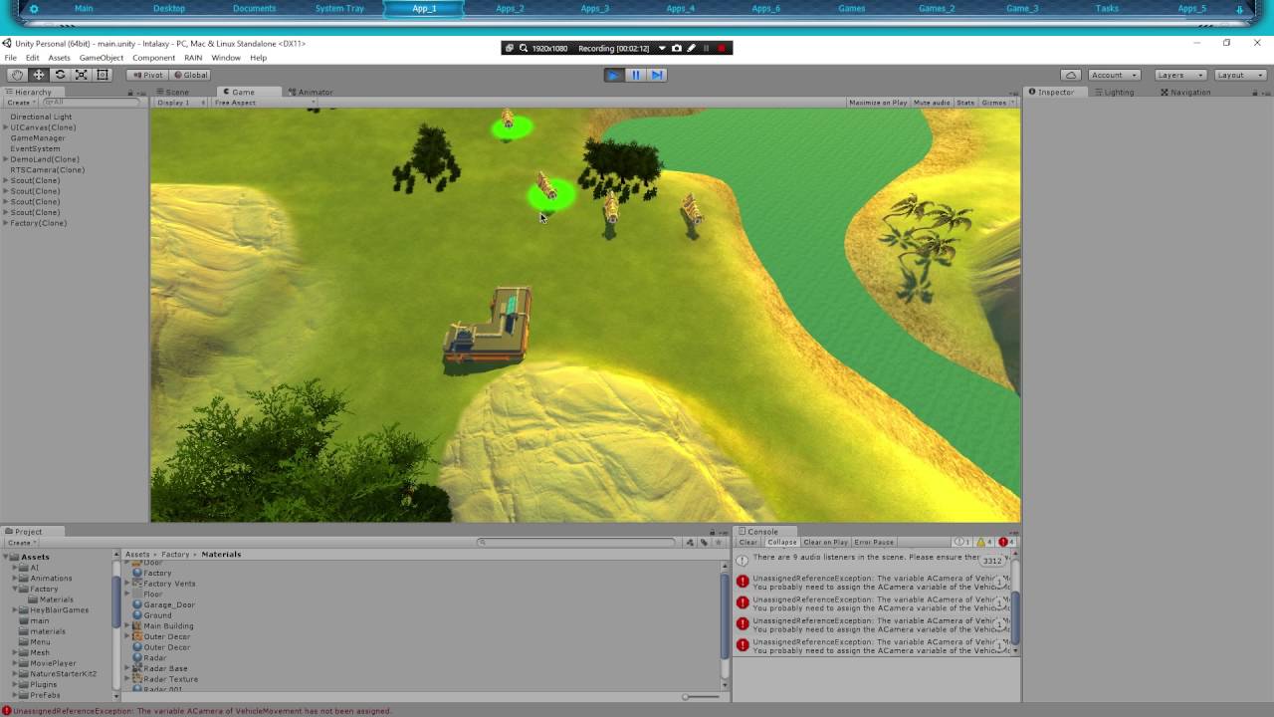Switch to the Navigation tab
The width and height of the screenshot is (1274, 717).
point(1185,92)
